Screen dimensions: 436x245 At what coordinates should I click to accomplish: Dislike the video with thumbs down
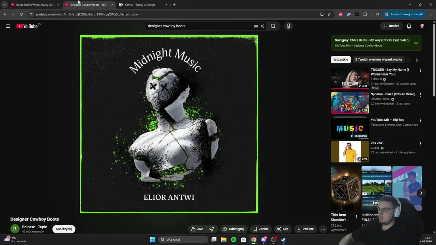212,229
